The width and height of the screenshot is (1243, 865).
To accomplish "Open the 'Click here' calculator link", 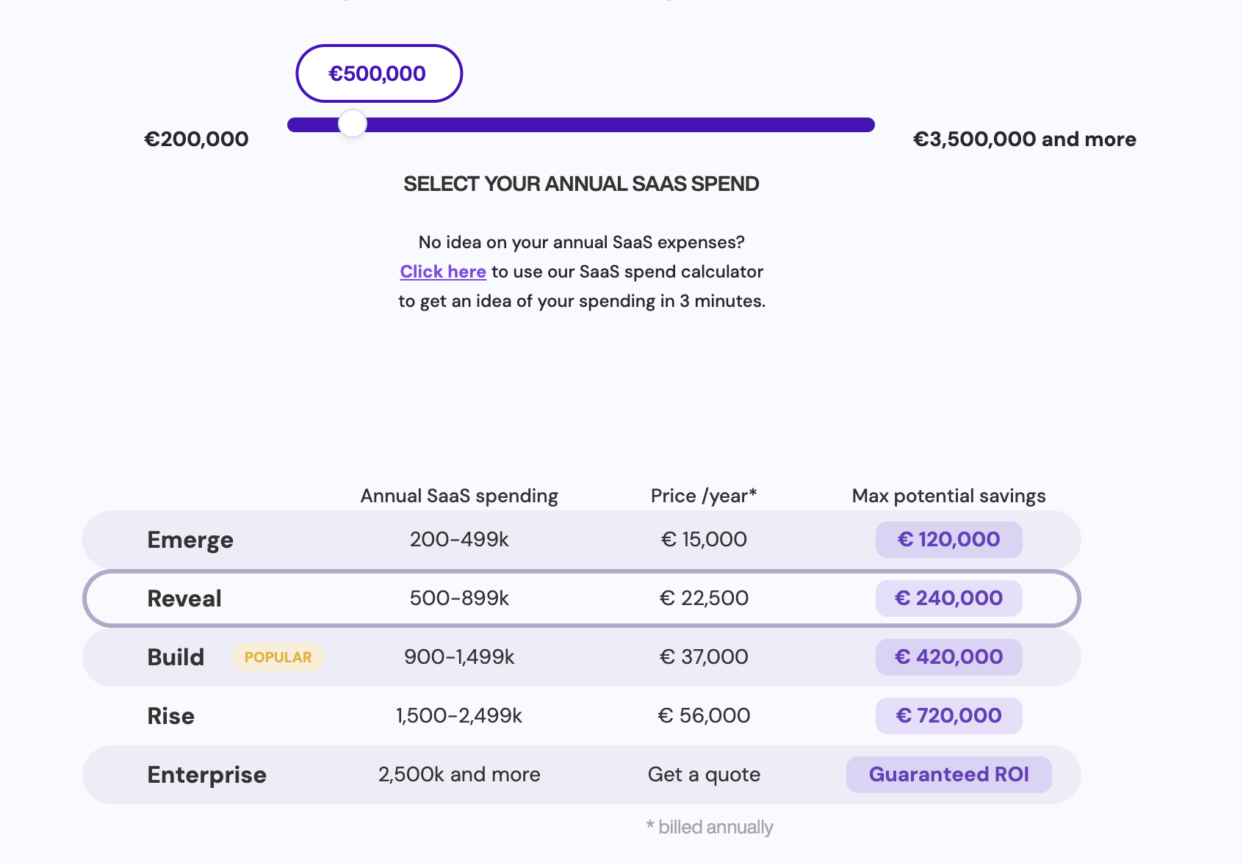I will point(443,272).
